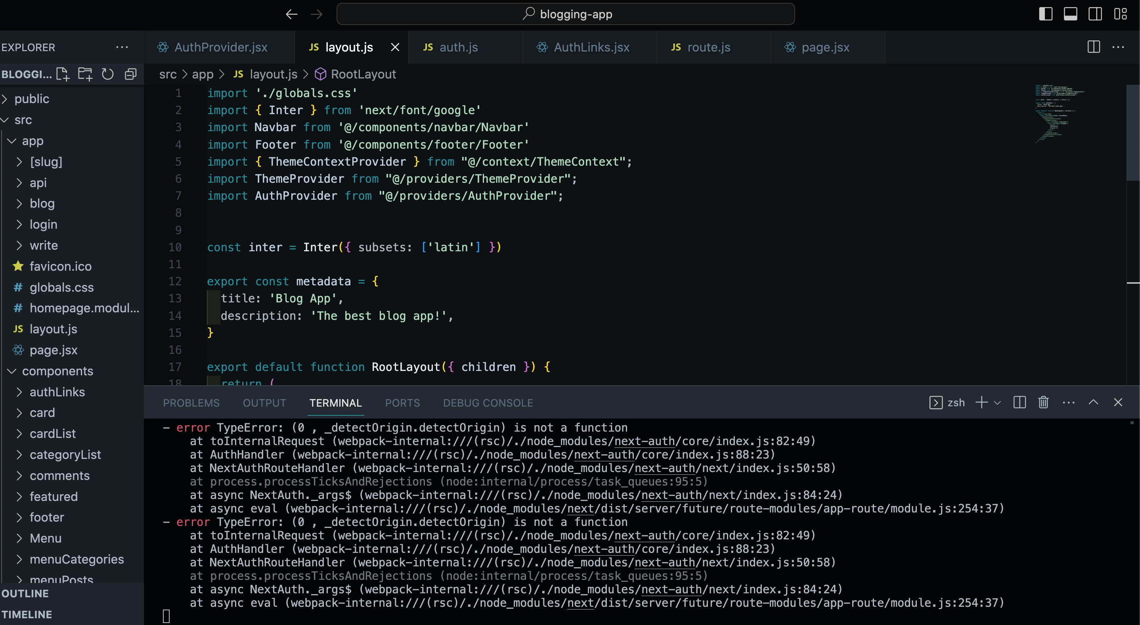Toggle secondary sidebar visibility
The image size is (1140, 625).
pyautogui.click(x=1095, y=14)
